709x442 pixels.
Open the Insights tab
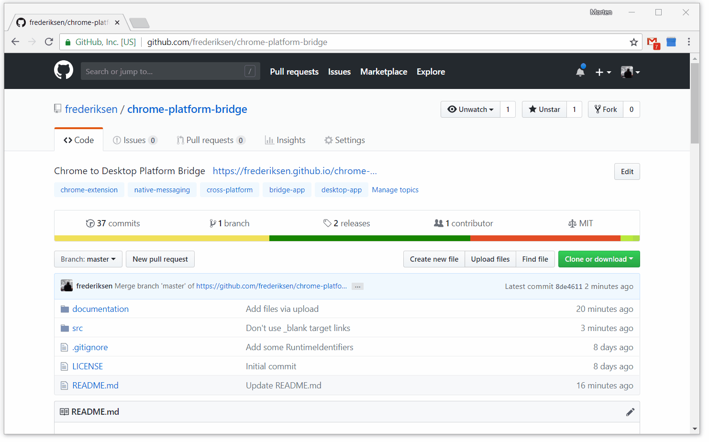285,140
